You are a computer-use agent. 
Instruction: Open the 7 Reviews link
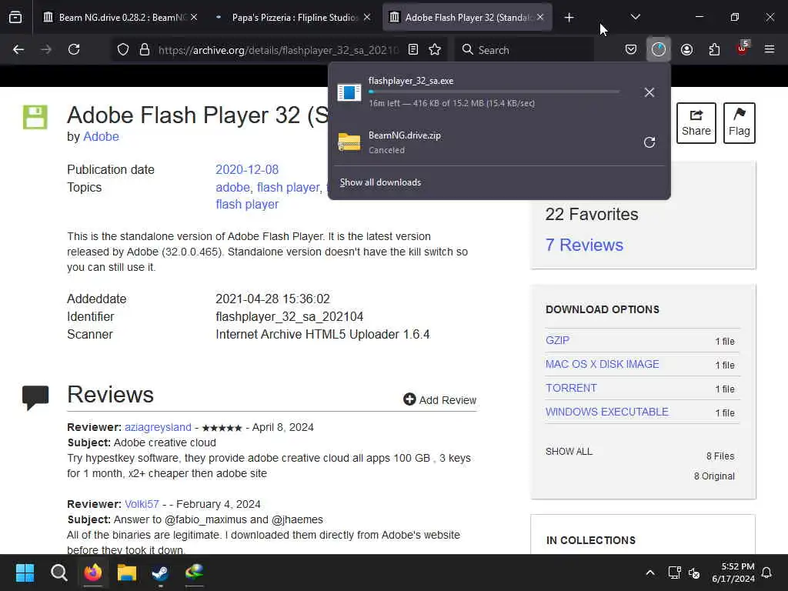pyautogui.click(x=584, y=245)
